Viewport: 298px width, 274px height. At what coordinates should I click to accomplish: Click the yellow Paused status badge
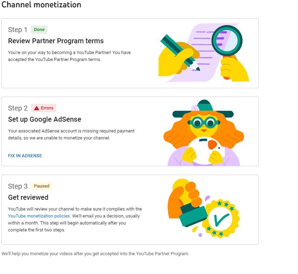tap(41, 186)
